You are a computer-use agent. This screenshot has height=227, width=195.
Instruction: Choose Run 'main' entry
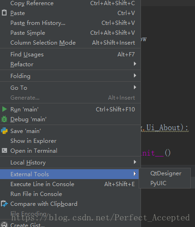pyautogui.click(x=70, y=110)
